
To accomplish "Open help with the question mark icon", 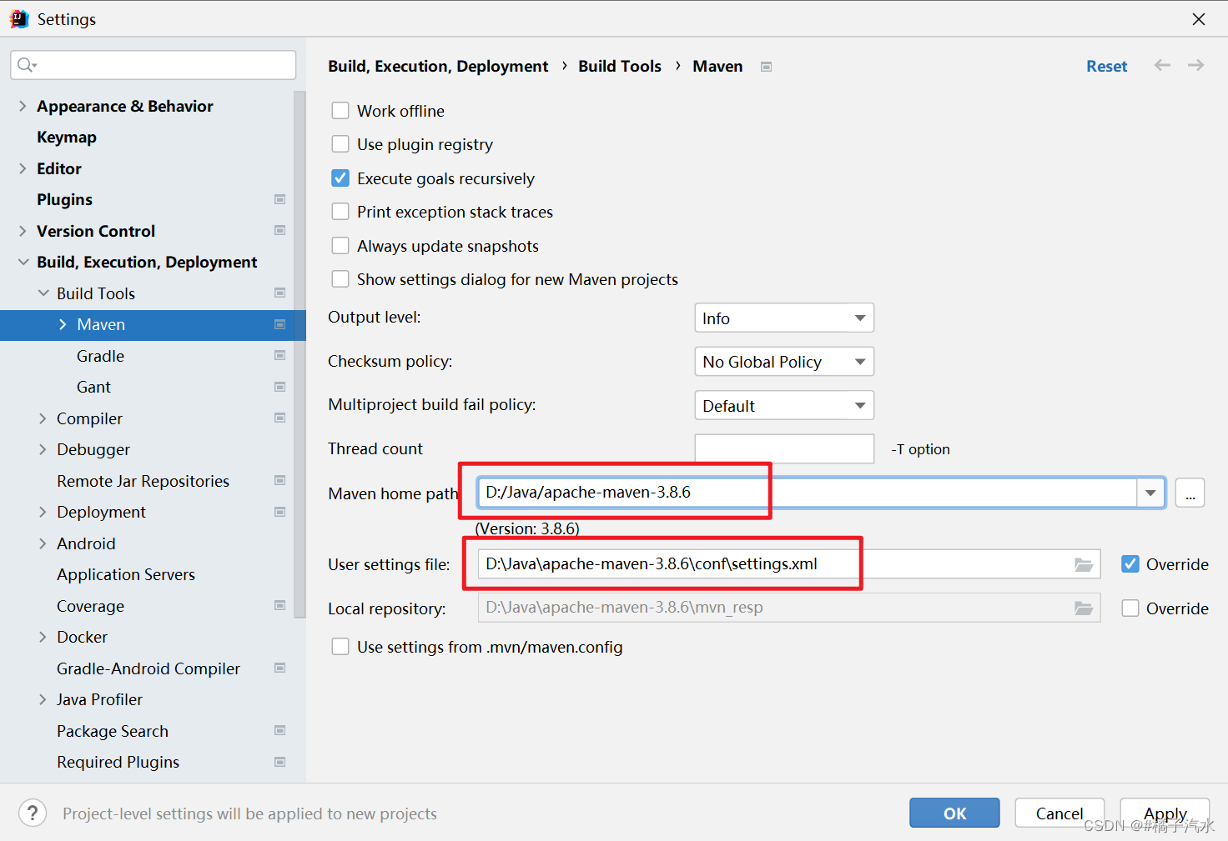I will 33,813.
